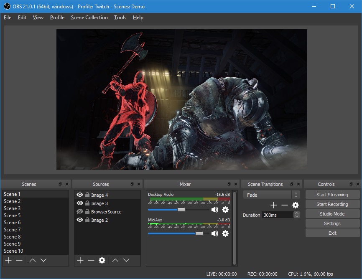
Task: Toggle lock on Image 4 source
Action: [x=87, y=195]
